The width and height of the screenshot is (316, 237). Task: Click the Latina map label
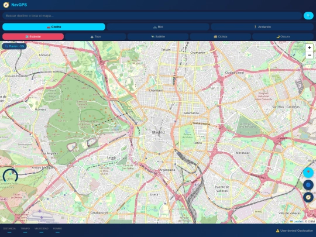click(x=111, y=157)
